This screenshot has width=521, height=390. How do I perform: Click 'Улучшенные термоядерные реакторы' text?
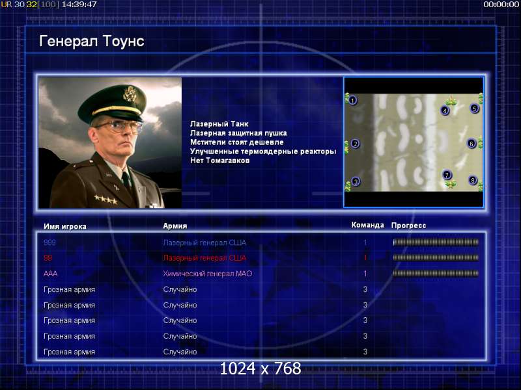[263, 151]
